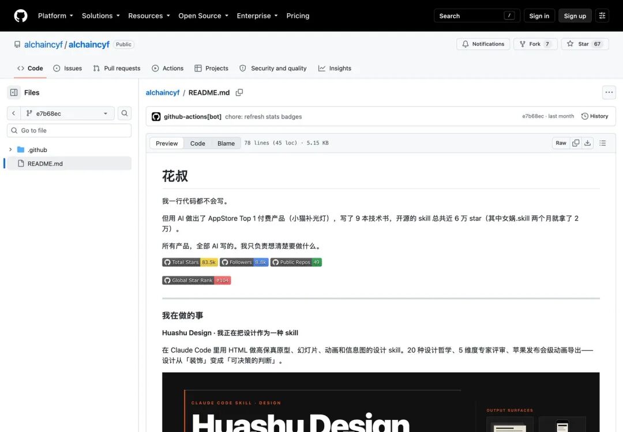The width and height of the screenshot is (623, 432).
Task: Focus the top Search field
Action: 477,16
